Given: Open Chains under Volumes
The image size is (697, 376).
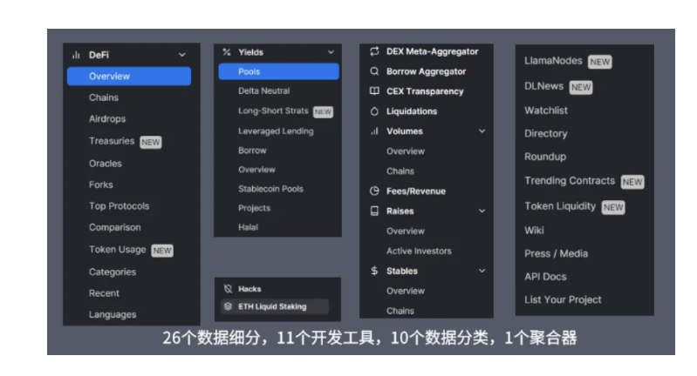Looking at the screenshot, I should click(x=400, y=171).
